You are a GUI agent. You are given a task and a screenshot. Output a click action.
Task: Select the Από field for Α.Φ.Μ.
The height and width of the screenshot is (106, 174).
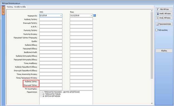[x=51, y=27]
